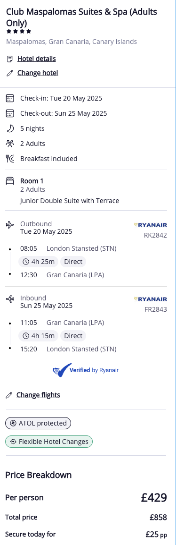This screenshot has width=176, height=545.
Task: Click the outbound Direct flight tag
Action: coord(73,262)
